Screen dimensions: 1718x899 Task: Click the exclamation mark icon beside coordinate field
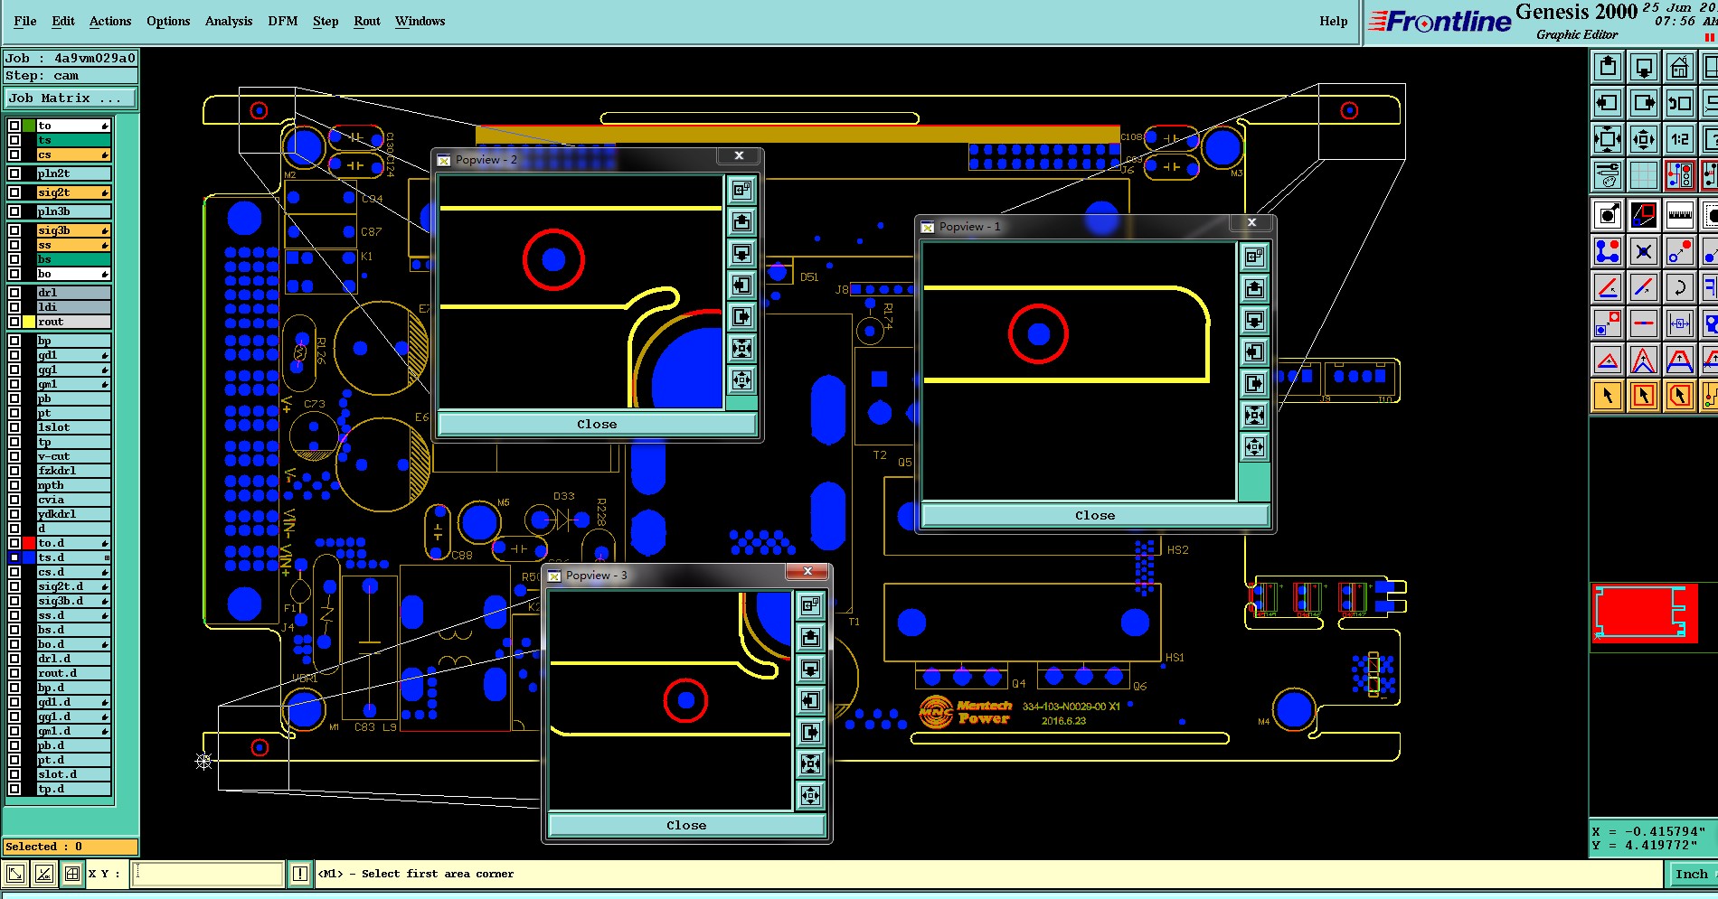300,874
